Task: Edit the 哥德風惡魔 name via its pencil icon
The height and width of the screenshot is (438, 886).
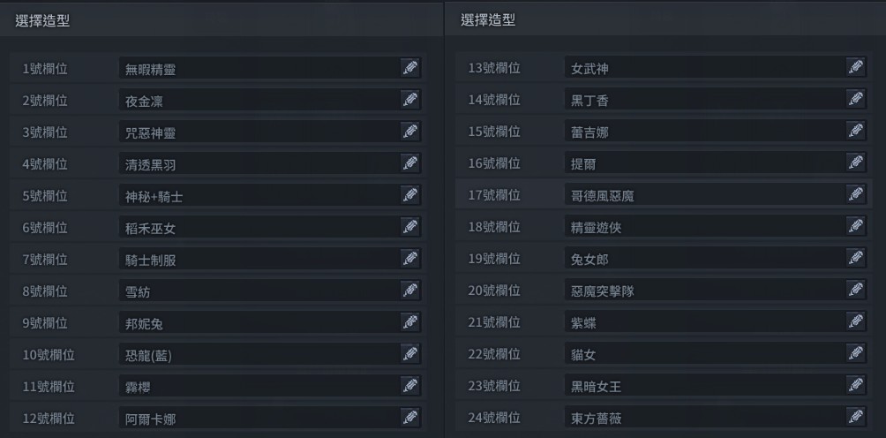Action: click(x=855, y=194)
